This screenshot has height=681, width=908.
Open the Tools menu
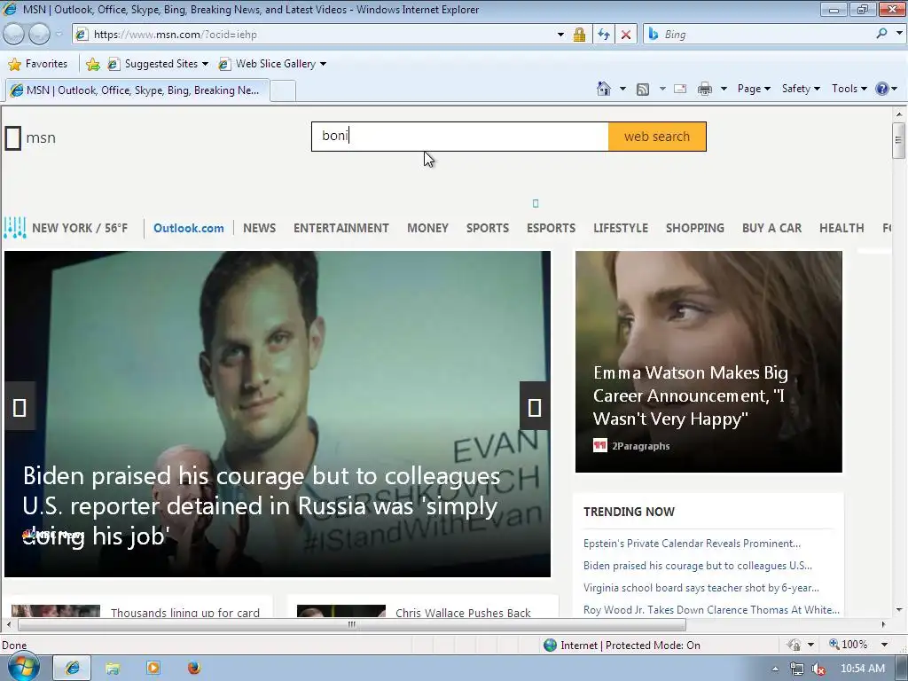[x=849, y=89]
